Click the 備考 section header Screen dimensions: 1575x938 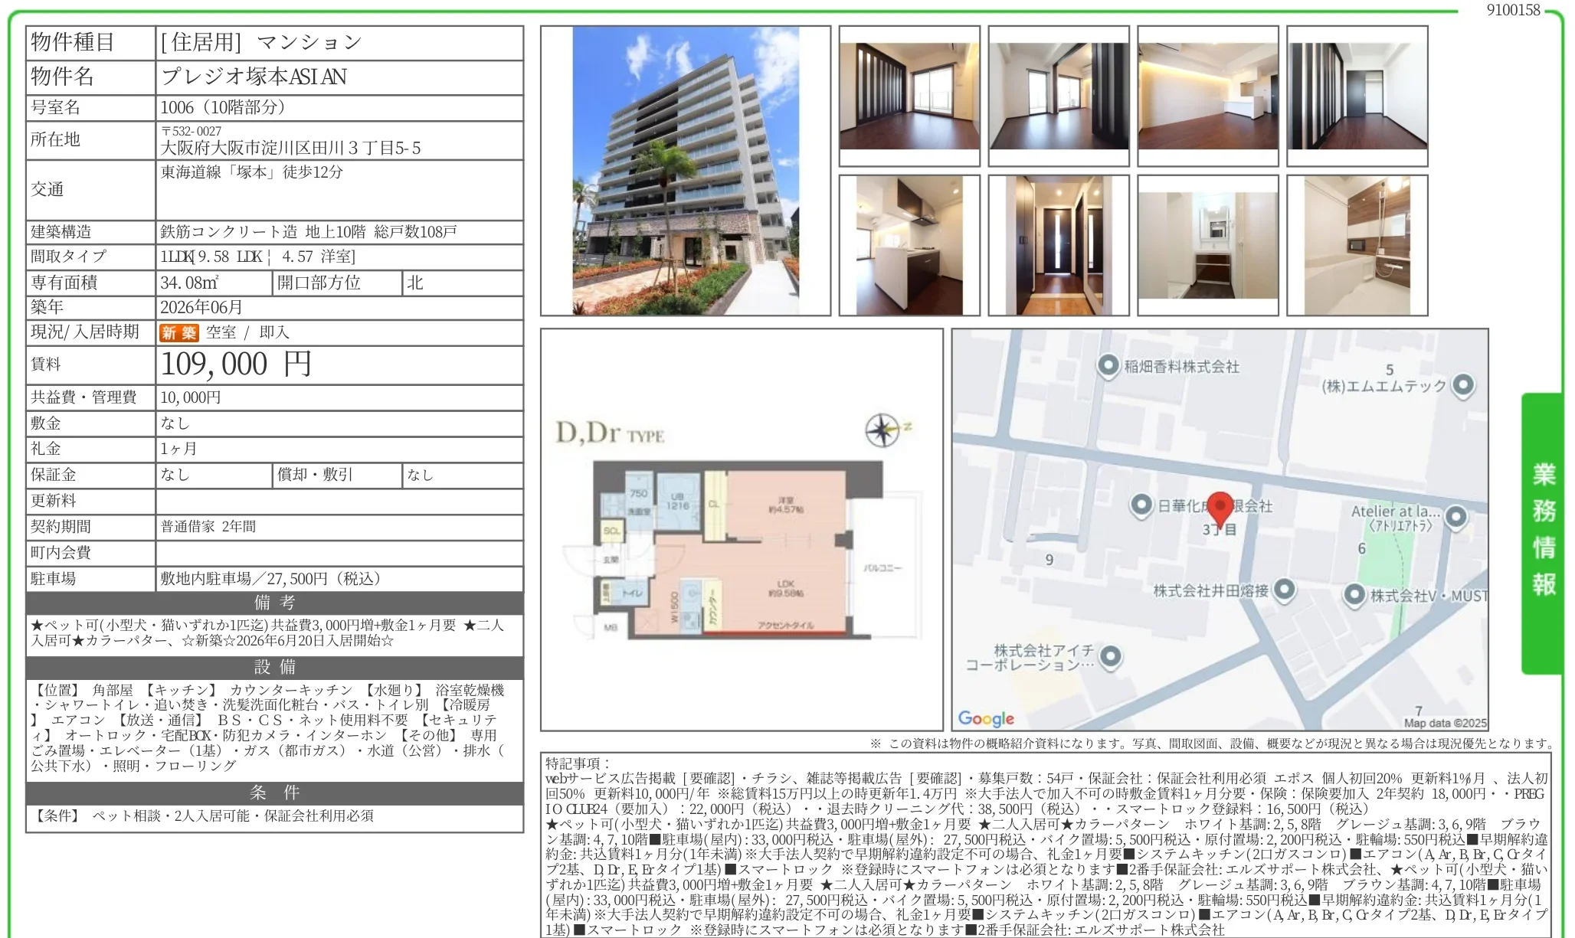[x=274, y=603]
